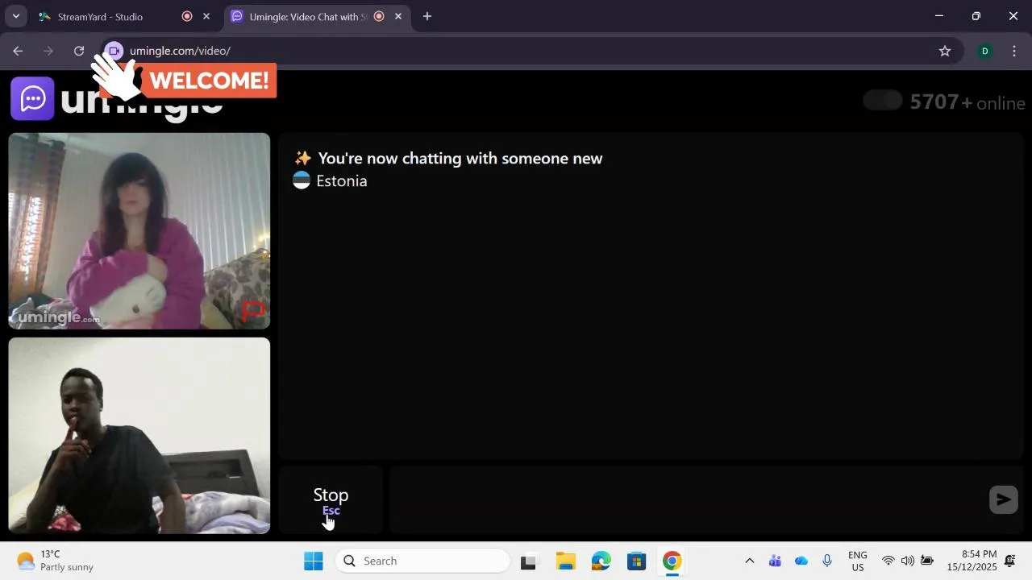
Task: Open the Chrome three-dot menu
Action: pos(1014,51)
